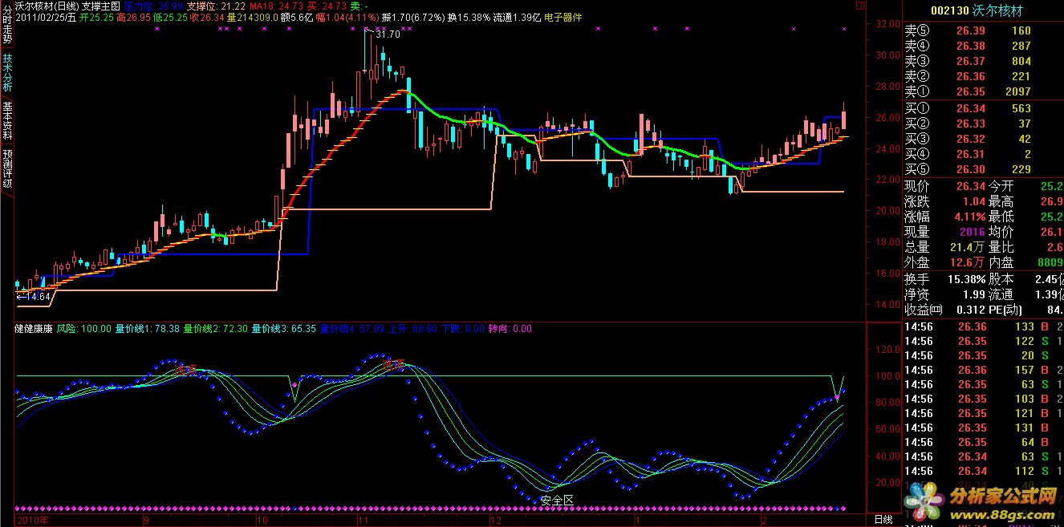Click the 量价线1: 78.38 label

coord(148,328)
